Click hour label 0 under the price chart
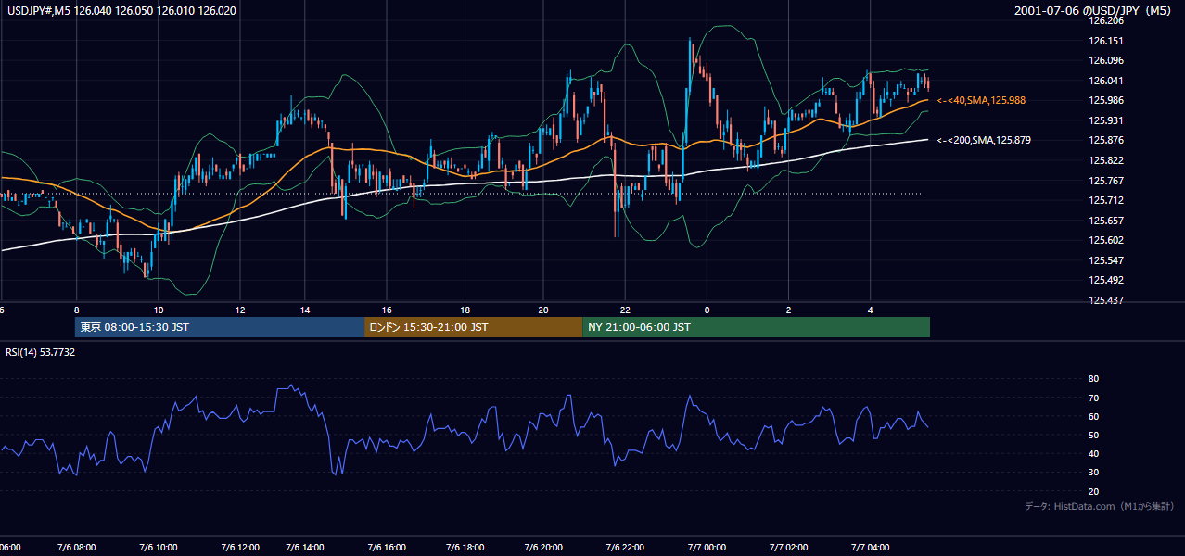 pos(707,310)
